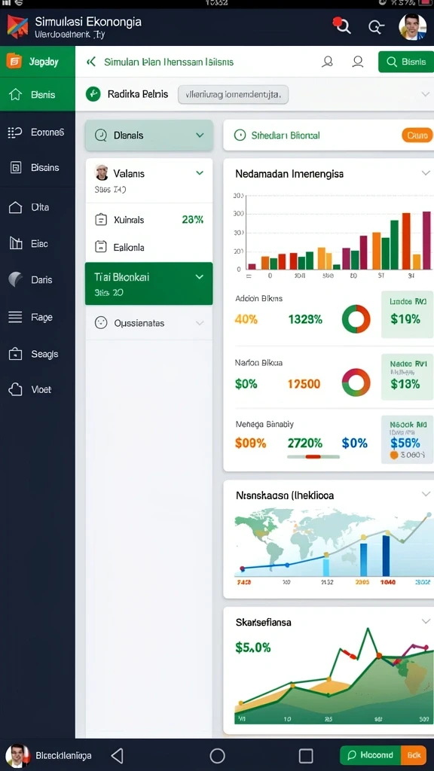The width and height of the screenshot is (434, 771).
Task: Click the green Hicoomd chat button
Action: pos(371,754)
